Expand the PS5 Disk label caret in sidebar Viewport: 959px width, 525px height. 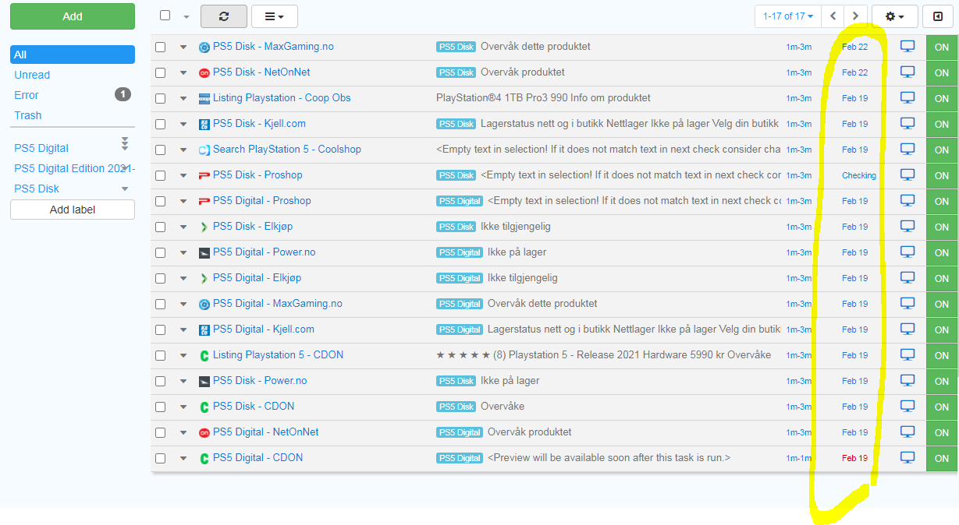click(125, 189)
